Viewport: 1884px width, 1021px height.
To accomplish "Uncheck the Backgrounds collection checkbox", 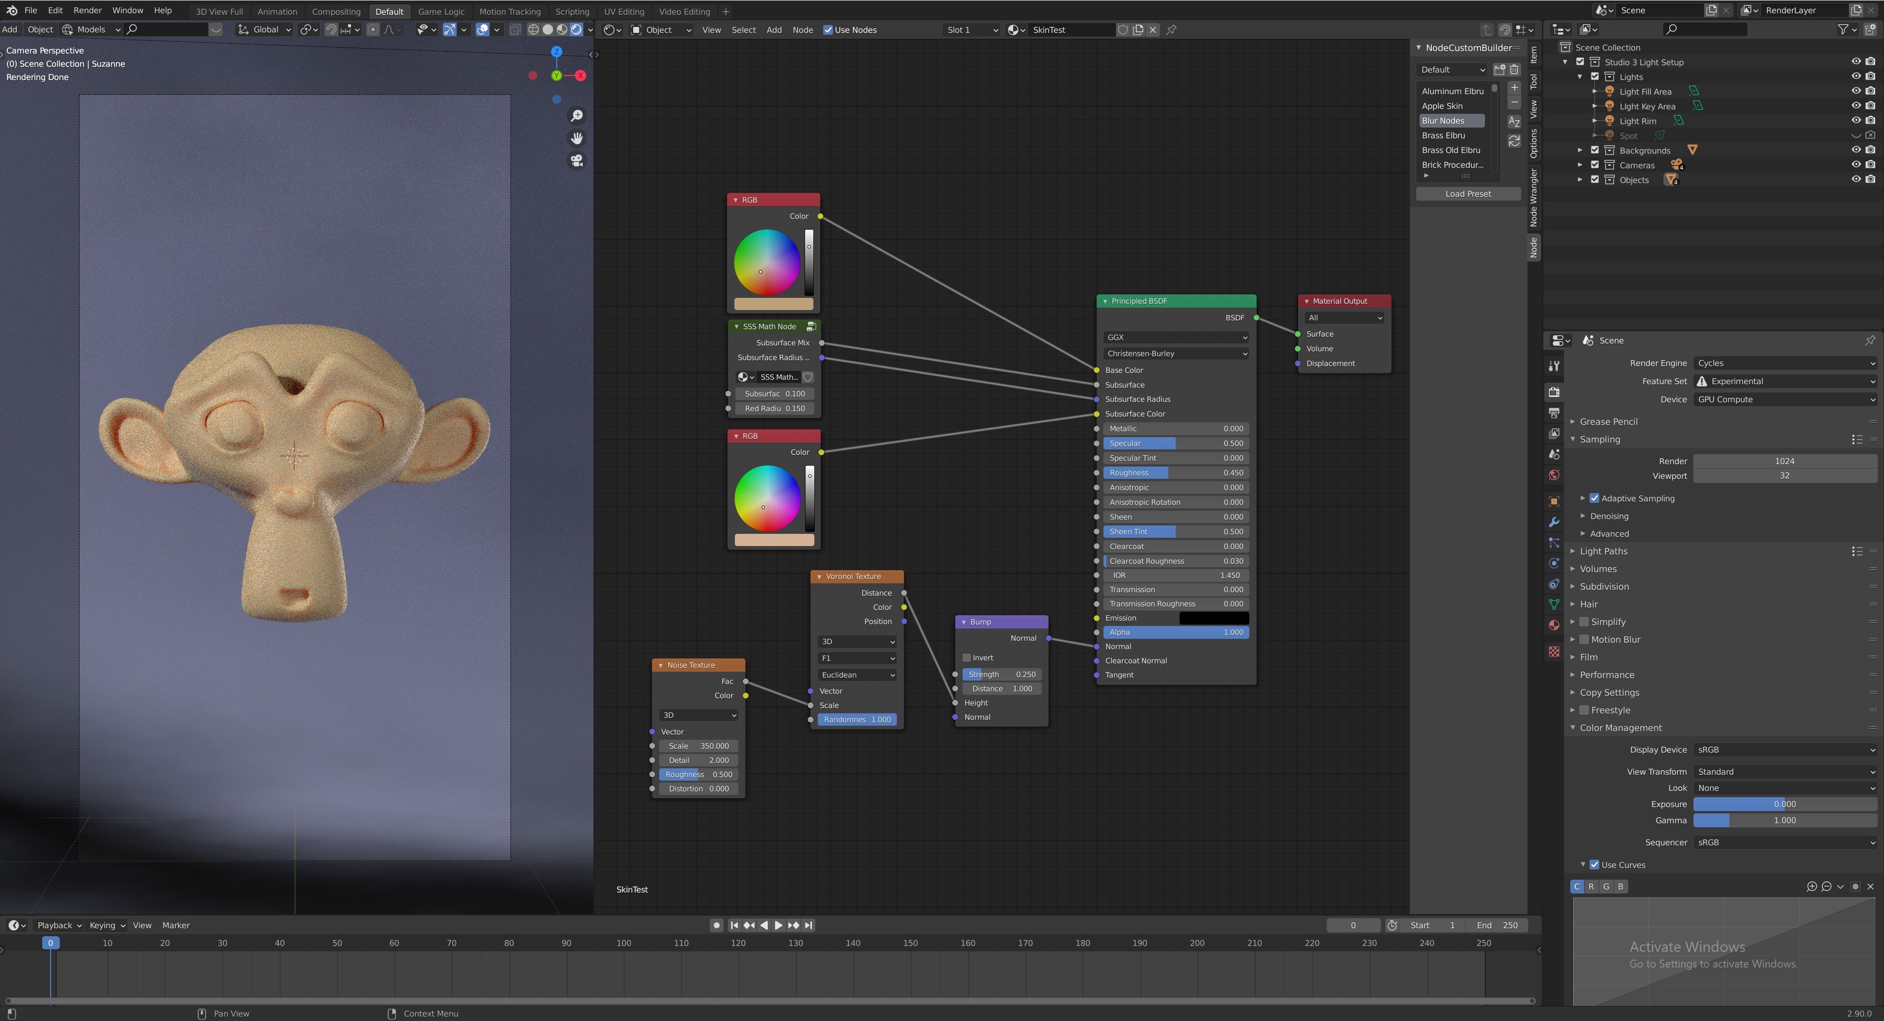I will pos(1594,150).
